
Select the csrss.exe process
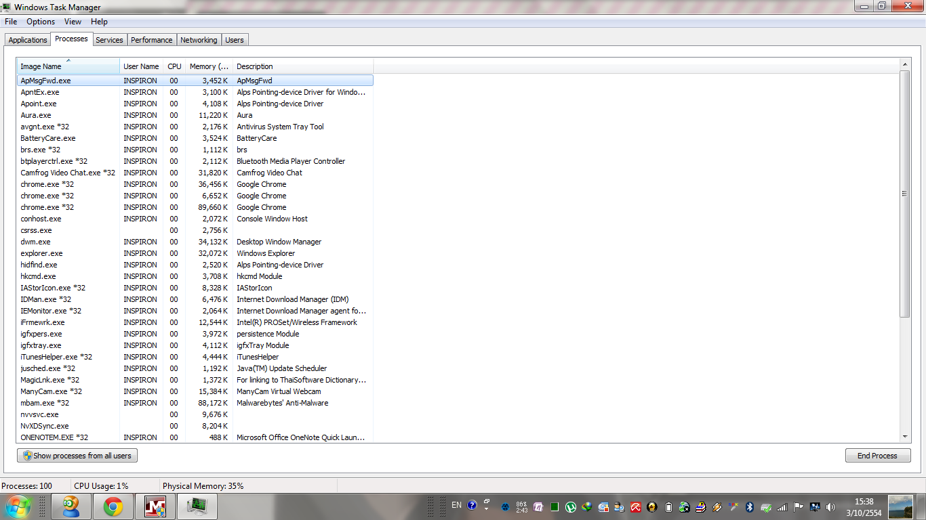coord(195,230)
